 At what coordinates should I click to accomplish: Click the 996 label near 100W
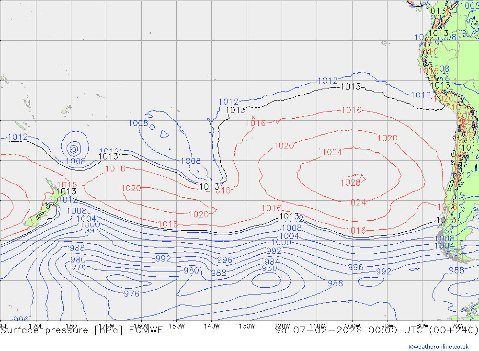(x=355, y=268)
